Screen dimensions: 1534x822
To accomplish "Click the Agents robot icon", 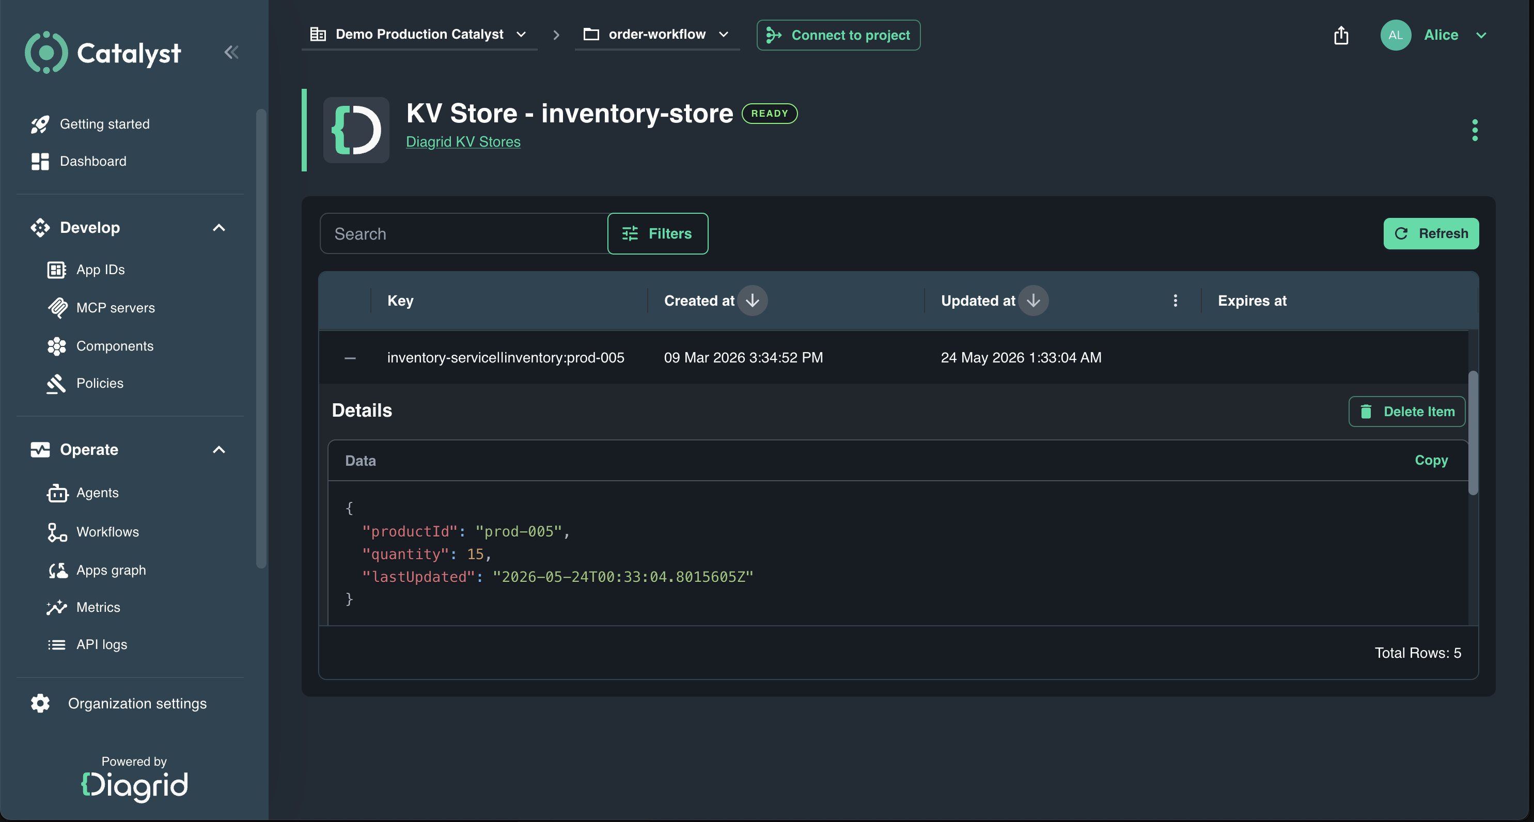I will pyautogui.click(x=57, y=493).
